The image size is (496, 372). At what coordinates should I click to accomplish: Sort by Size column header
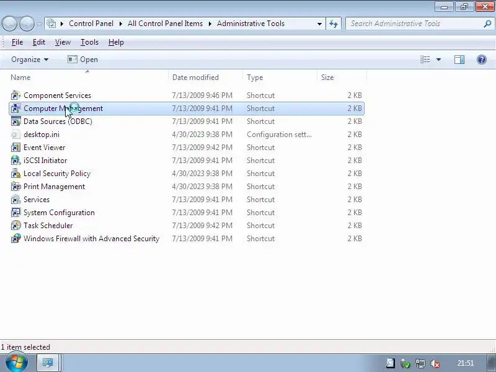click(x=342, y=77)
